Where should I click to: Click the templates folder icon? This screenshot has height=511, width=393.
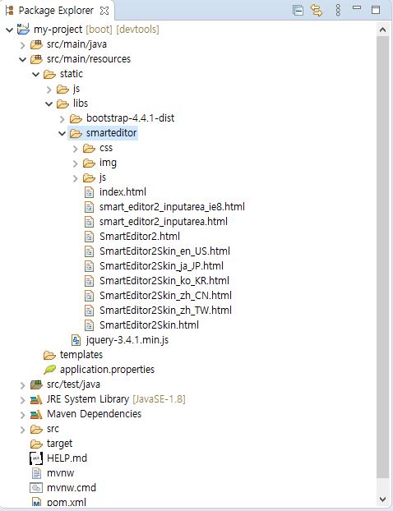(49, 355)
